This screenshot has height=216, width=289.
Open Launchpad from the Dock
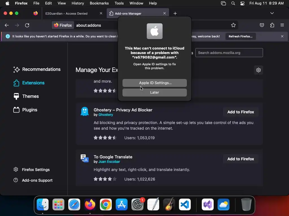point(58,204)
